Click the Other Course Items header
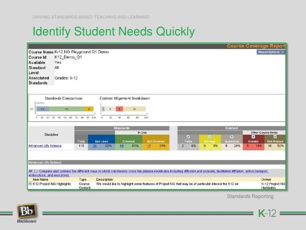 [264, 133]
